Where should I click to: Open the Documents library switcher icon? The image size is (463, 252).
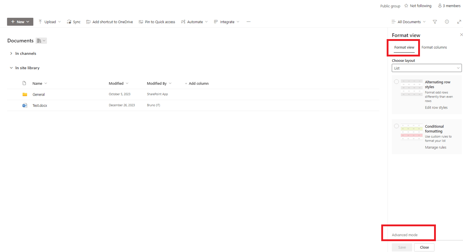click(41, 41)
